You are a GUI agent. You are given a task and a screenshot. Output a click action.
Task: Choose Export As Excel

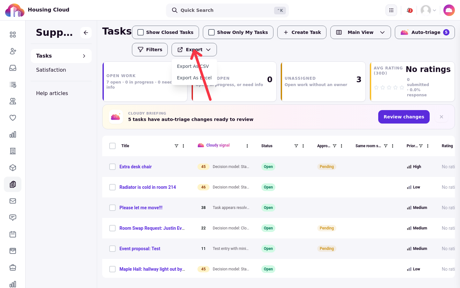[194, 78]
